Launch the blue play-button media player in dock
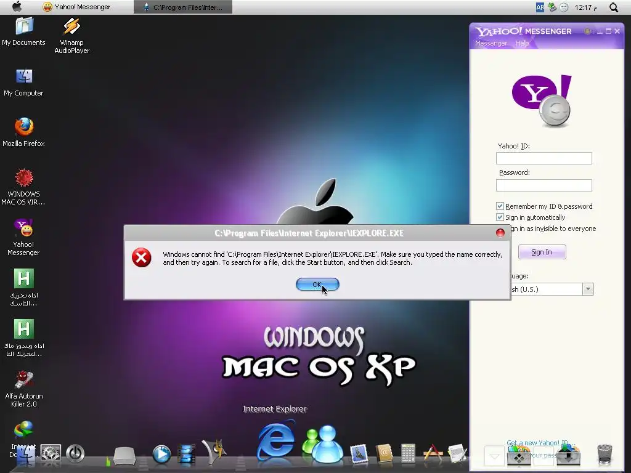Screen dimensions: 631x473 pos(162,455)
